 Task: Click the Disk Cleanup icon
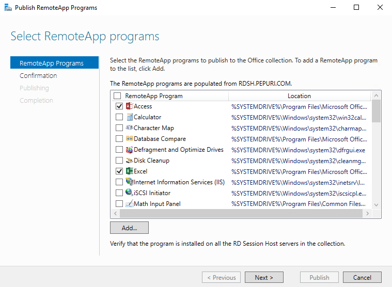click(x=129, y=161)
